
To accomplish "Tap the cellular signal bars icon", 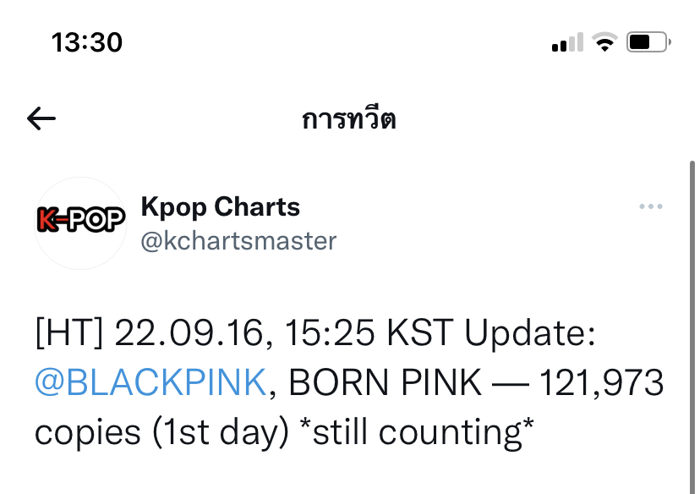I will 567,41.
